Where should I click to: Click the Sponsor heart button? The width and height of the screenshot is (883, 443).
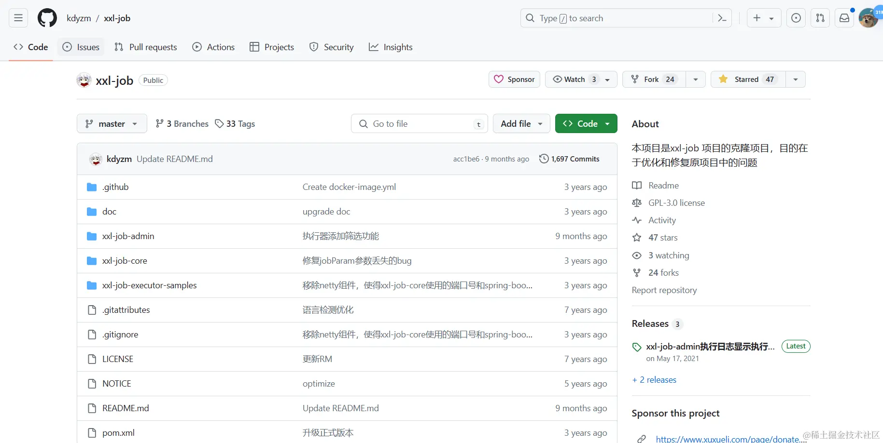[514, 80]
